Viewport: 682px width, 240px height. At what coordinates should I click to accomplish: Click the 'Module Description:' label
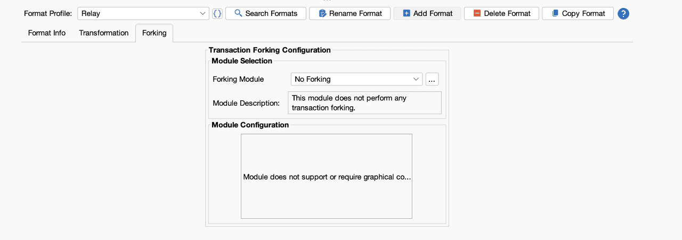click(246, 103)
